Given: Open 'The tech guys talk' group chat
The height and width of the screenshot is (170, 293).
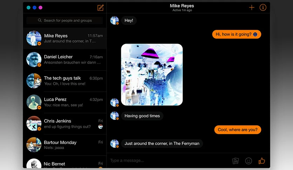Looking at the screenshot, I should (x=64, y=81).
